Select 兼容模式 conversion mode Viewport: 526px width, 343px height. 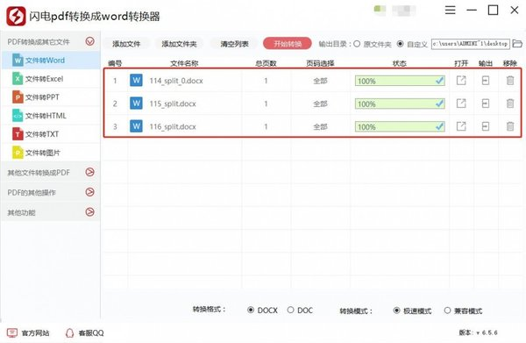tap(447, 311)
